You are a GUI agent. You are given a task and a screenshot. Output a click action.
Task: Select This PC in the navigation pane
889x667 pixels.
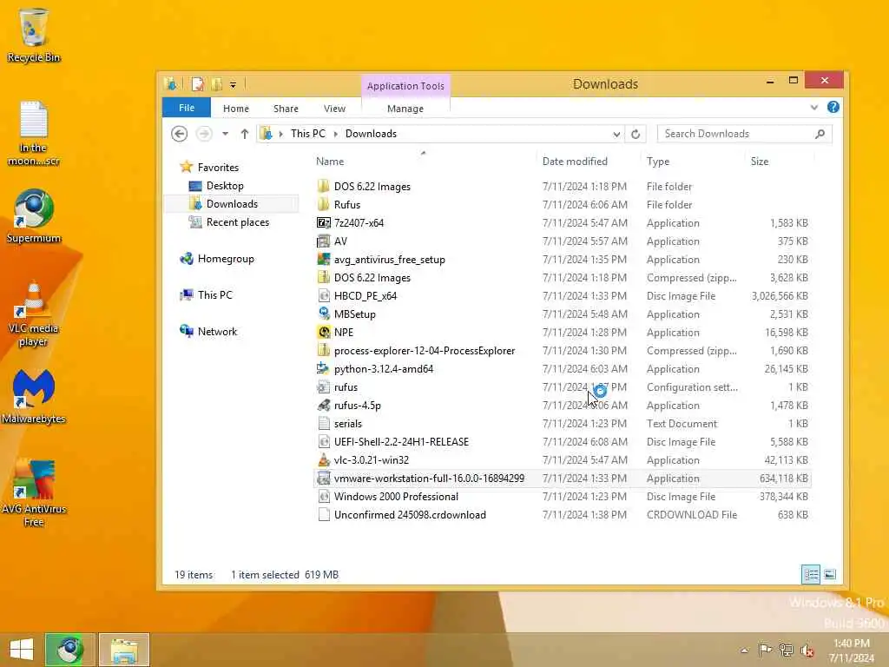215,295
